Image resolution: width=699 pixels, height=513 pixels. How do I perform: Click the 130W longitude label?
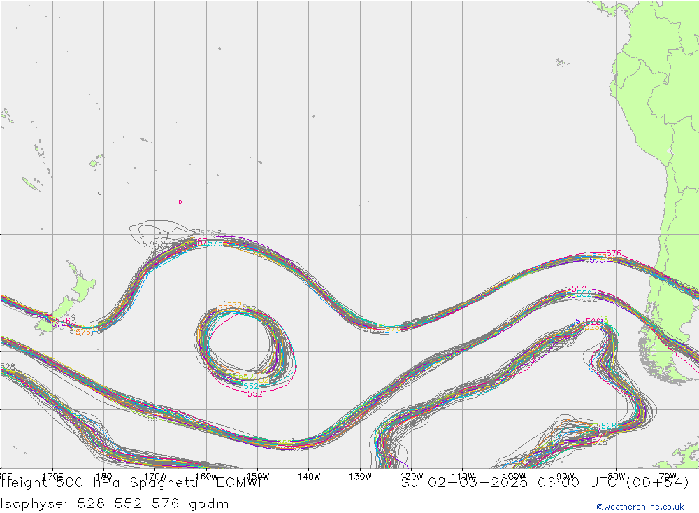(x=360, y=477)
